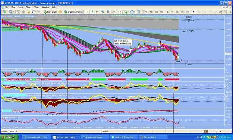Toggle the Expert Advisors button
This screenshot has width=233, height=140.
point(73,12)
